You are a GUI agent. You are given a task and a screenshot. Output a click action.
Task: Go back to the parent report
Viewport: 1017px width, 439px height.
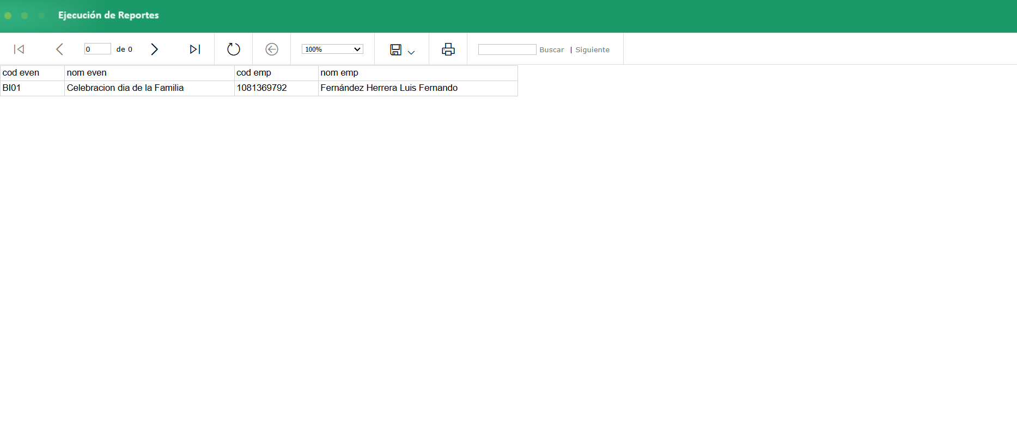[x=272, y=50]
